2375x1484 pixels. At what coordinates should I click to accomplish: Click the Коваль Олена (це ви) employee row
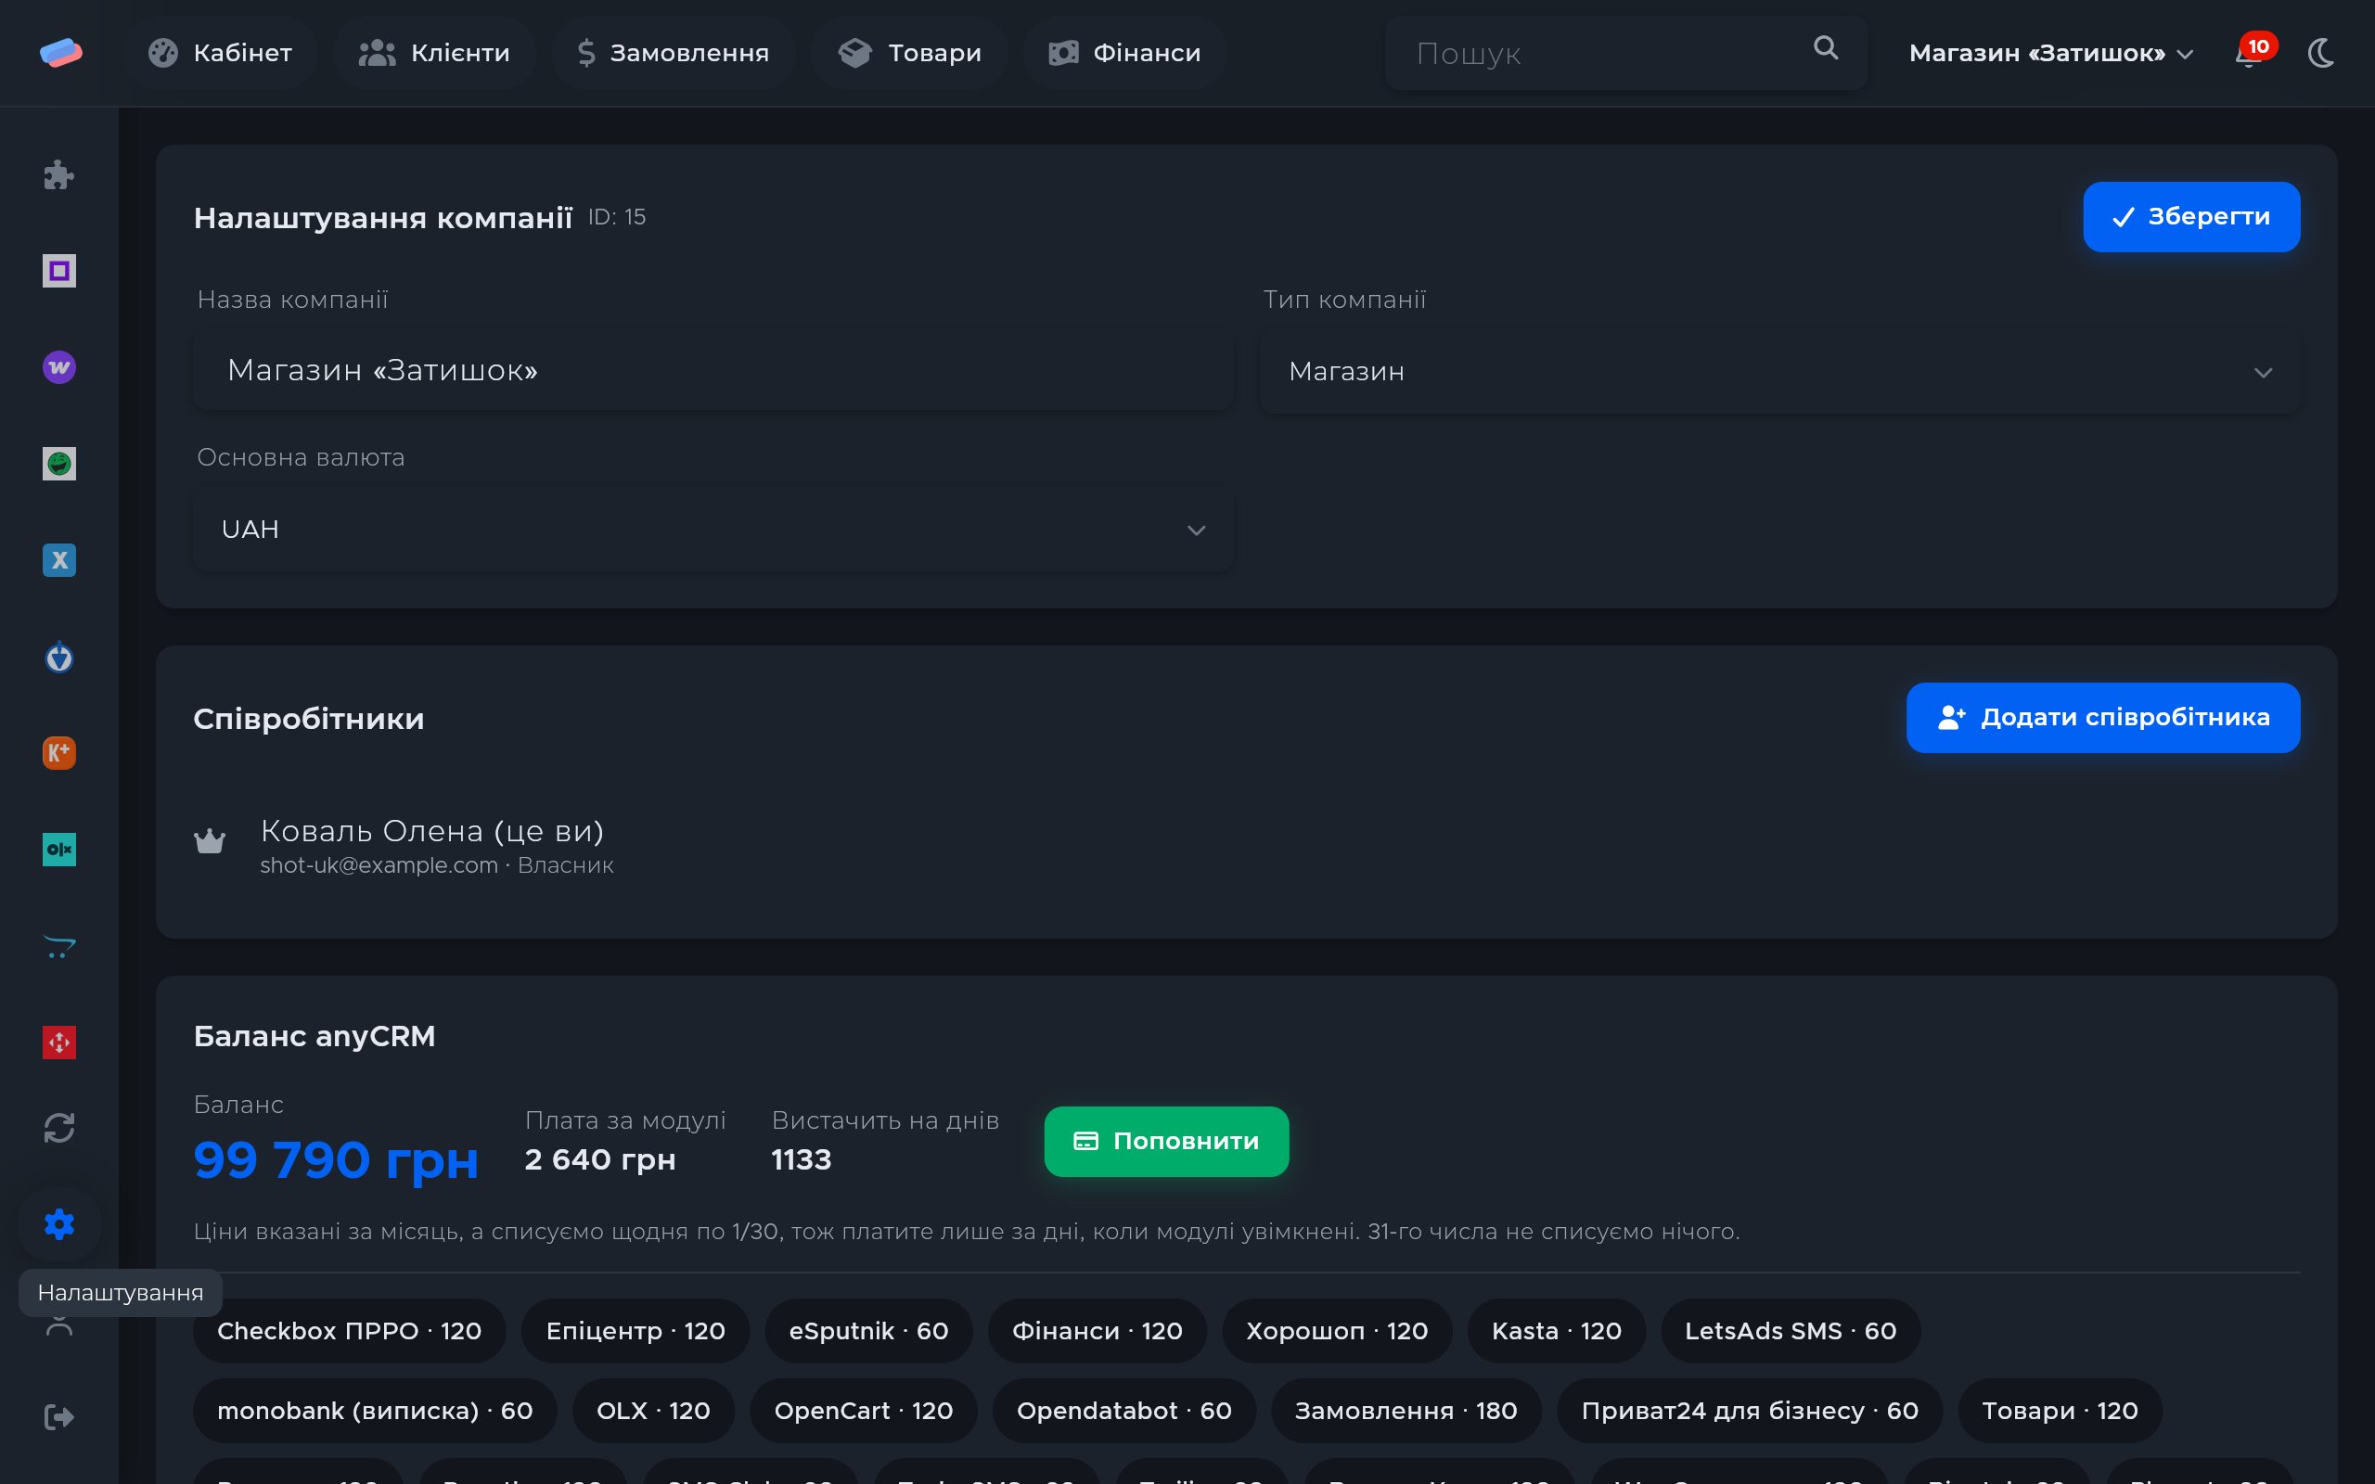1246,846
